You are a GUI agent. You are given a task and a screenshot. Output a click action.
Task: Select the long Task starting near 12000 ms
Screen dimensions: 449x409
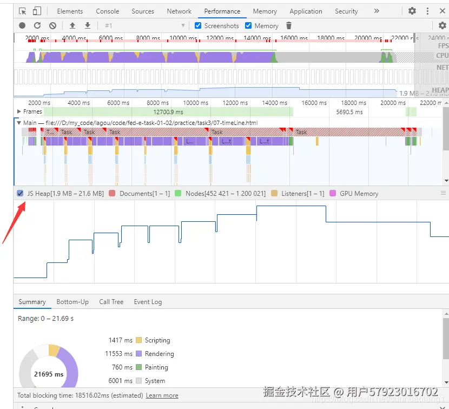click(x=247, y=132)
